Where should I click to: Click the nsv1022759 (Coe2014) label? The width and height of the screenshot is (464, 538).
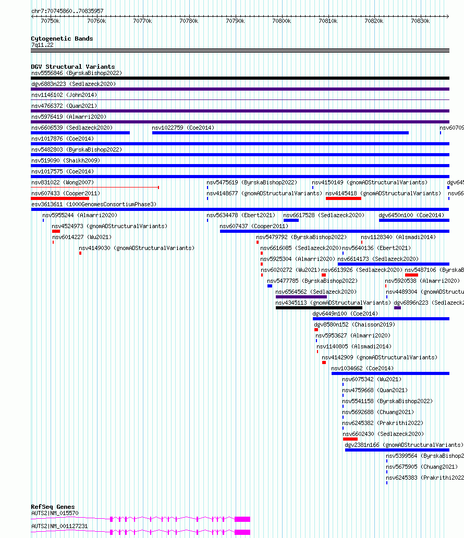coord(183,128)
